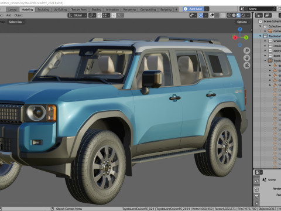This screenshot has height=211, width=281.
Task: Open the Modeling workspace tab
Action: click(x=27, y=9)
